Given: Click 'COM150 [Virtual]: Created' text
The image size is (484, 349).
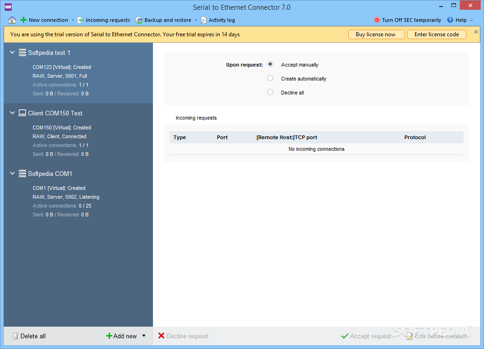Looking at the screenshot, I should (62, 128).
